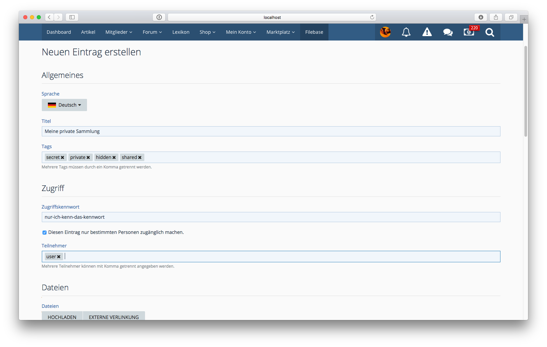547x347 pixels.
Task: Click the moderation warning triangle icon
Action: [427, 32]
